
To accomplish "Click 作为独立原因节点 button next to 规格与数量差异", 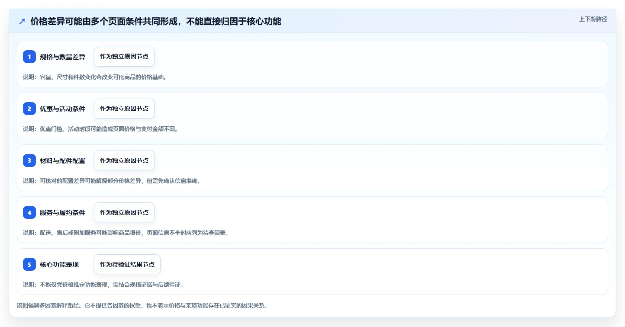I will coord(124,57).
